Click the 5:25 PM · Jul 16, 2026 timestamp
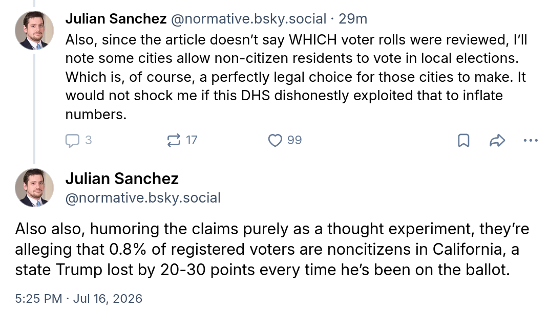The width and height of the screenshot is (548, 312). [79, 299]
